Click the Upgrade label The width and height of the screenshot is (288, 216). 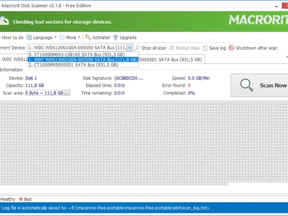[x=128, y=37]
